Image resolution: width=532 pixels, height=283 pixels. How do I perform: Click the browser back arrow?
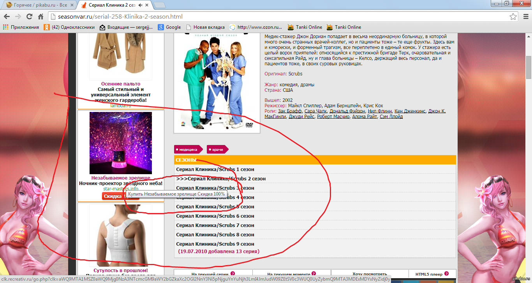pos(7,17)
